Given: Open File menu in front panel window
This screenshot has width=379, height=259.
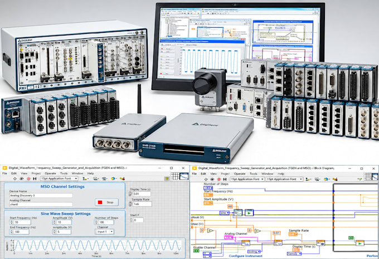Looking at the screenshot, I should tap(4, 173).
